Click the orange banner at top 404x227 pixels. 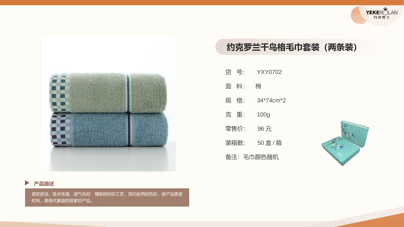click(x=202, y=3)
